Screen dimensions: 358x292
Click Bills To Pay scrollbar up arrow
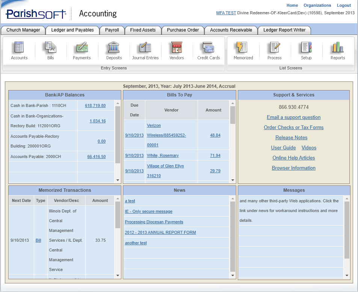click(x=233, y=103)
